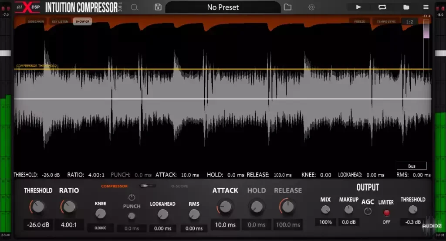The width and height of the screenshot is (446, 241).
Task: Click the 0.0 dB makeup value field
Action: click(349, 222)
